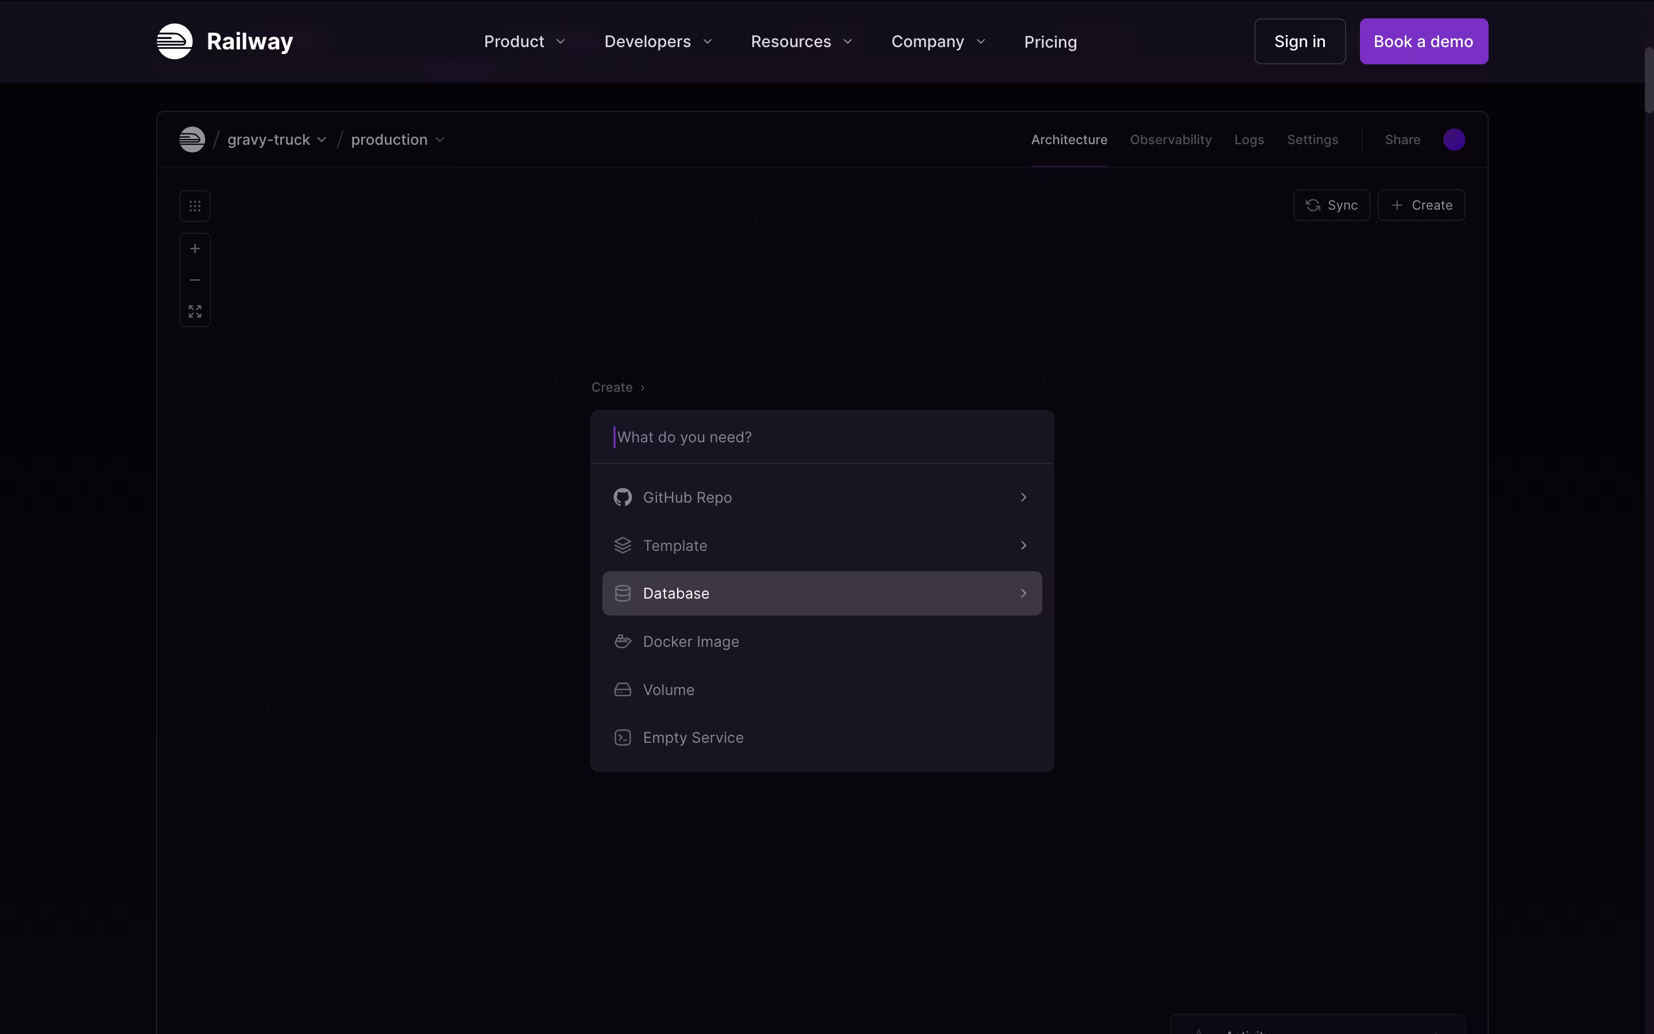Toggle the grid dots canvas icon
1654x1034 pixels.
[195, 206]
